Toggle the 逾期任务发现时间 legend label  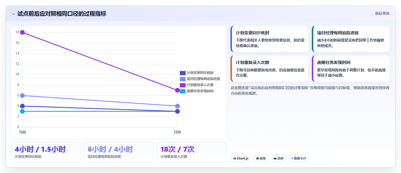pyautogui.click(x=200, y=91)
